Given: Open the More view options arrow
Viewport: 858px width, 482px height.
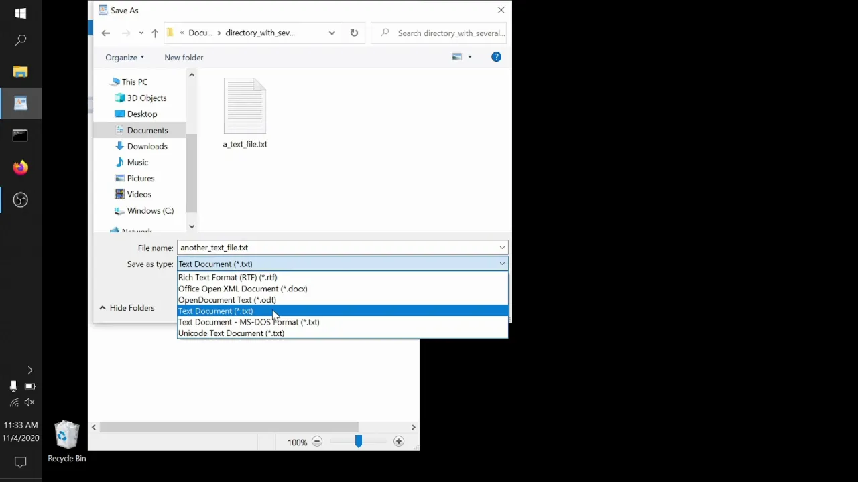Looking at the screenshot, I should coord(470,57).
